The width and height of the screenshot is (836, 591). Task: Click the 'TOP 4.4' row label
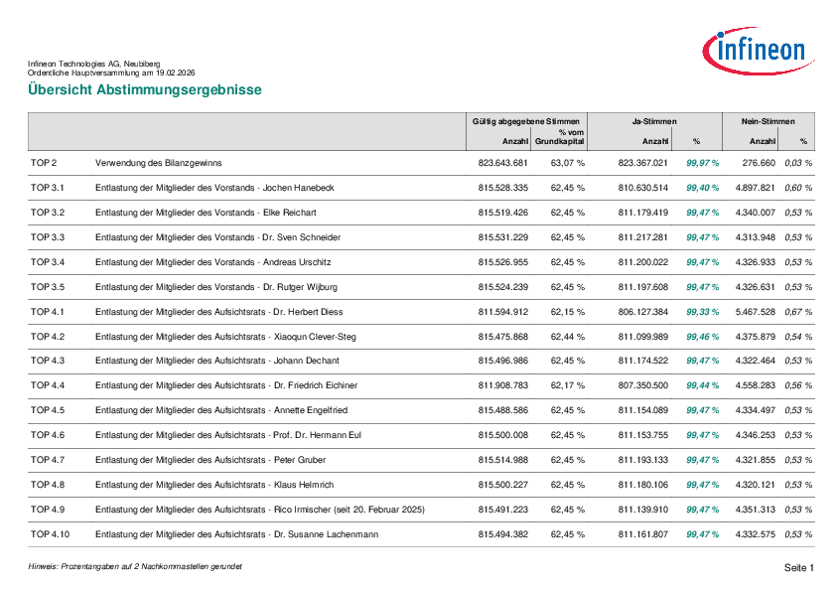click(x=48, y=385)
